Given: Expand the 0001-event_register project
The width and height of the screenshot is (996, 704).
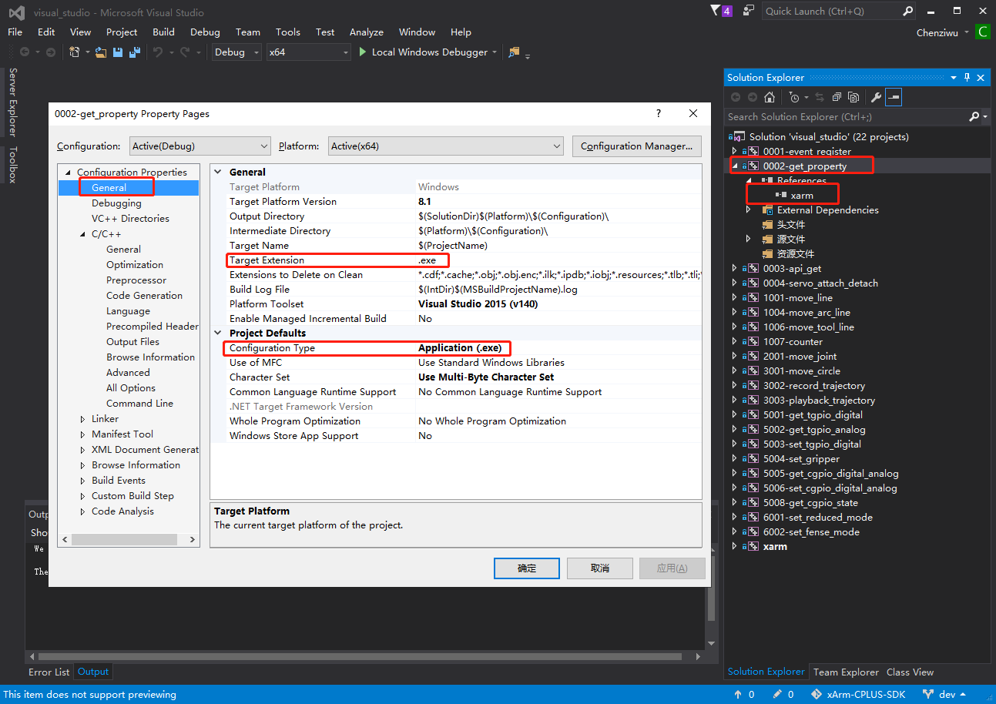Looking at the screenshot, I should 734,151.
